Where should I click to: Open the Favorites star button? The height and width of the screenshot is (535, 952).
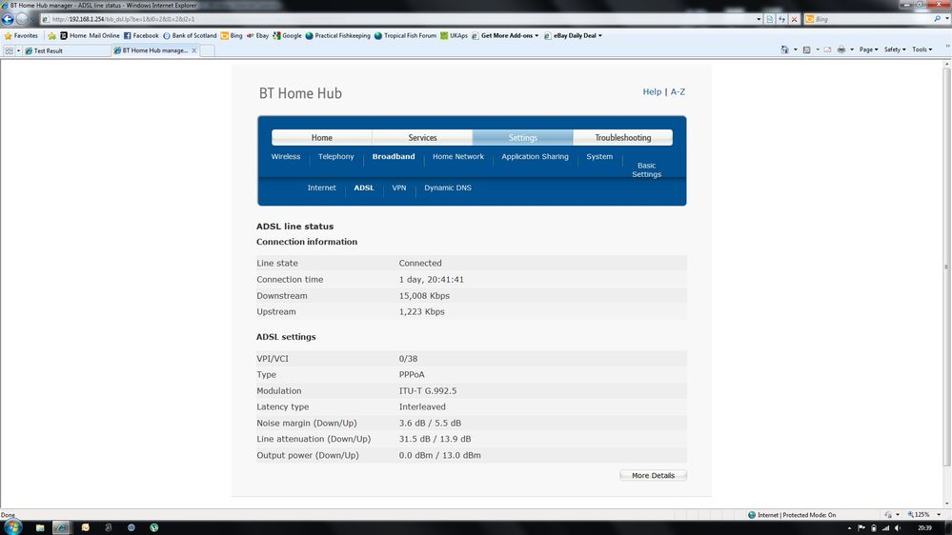coord(21,36)
